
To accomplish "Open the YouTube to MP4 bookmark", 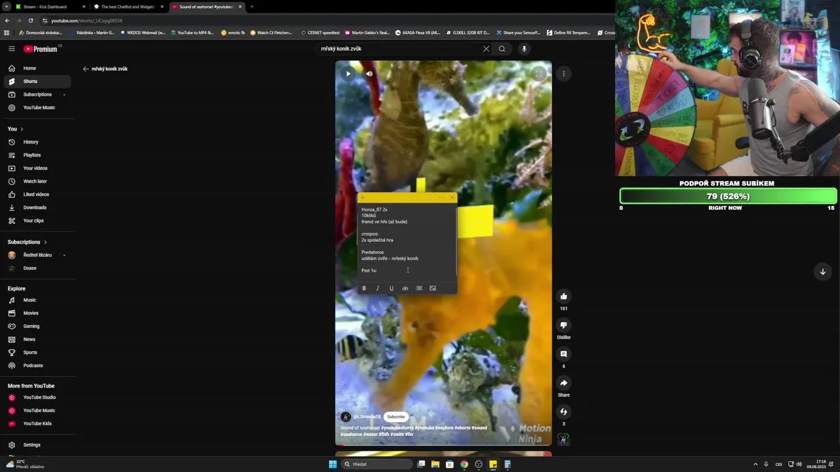I will pyautogui.click(x=193, y=32).
